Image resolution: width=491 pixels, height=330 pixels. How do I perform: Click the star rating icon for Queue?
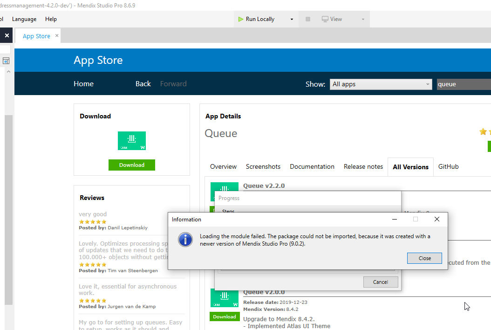pos(483,131)
